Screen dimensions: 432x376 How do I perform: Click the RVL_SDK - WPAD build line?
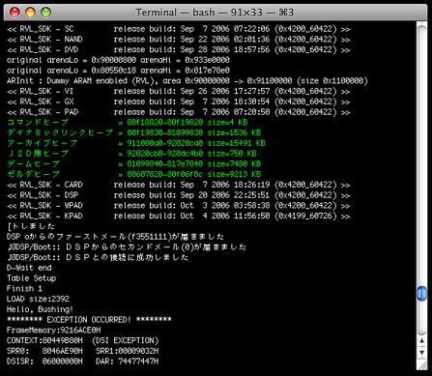point(179,205)
